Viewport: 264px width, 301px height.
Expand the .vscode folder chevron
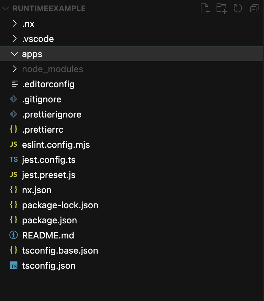pyautogui.click(x=14, y=39)
